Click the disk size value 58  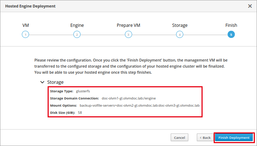pos(80,113)
